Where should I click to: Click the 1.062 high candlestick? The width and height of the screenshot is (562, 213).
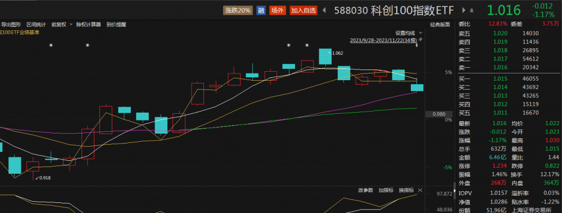point(325,57)
